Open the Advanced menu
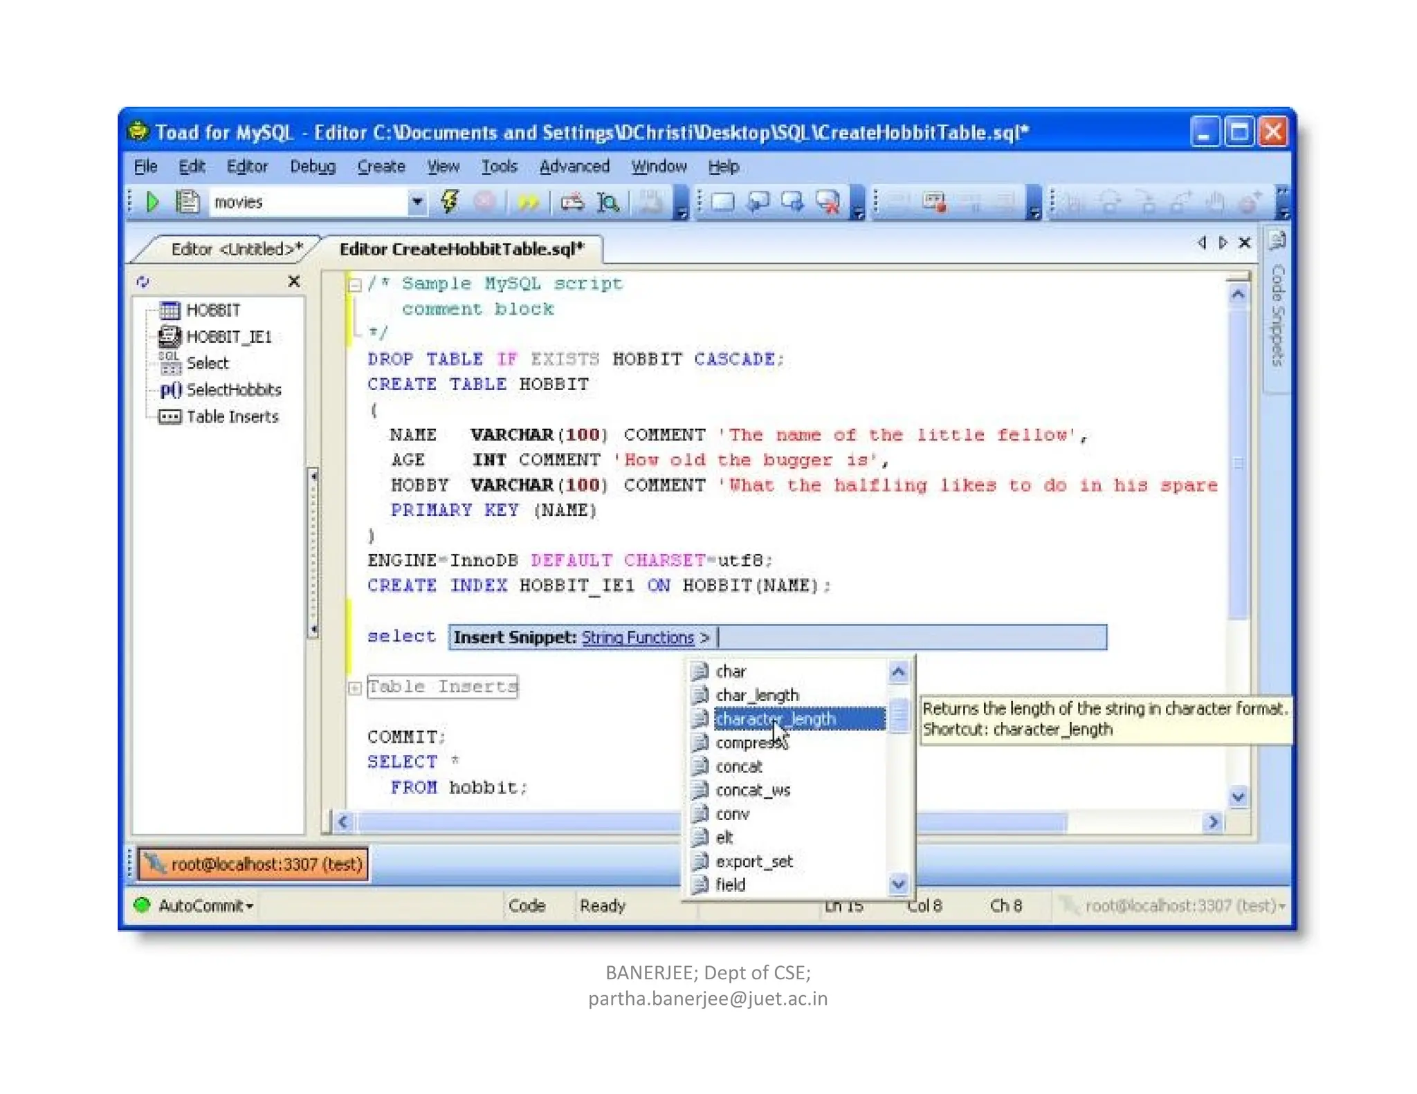Viewport: 1417px width, 1094px height. click(x=574, y=167)
